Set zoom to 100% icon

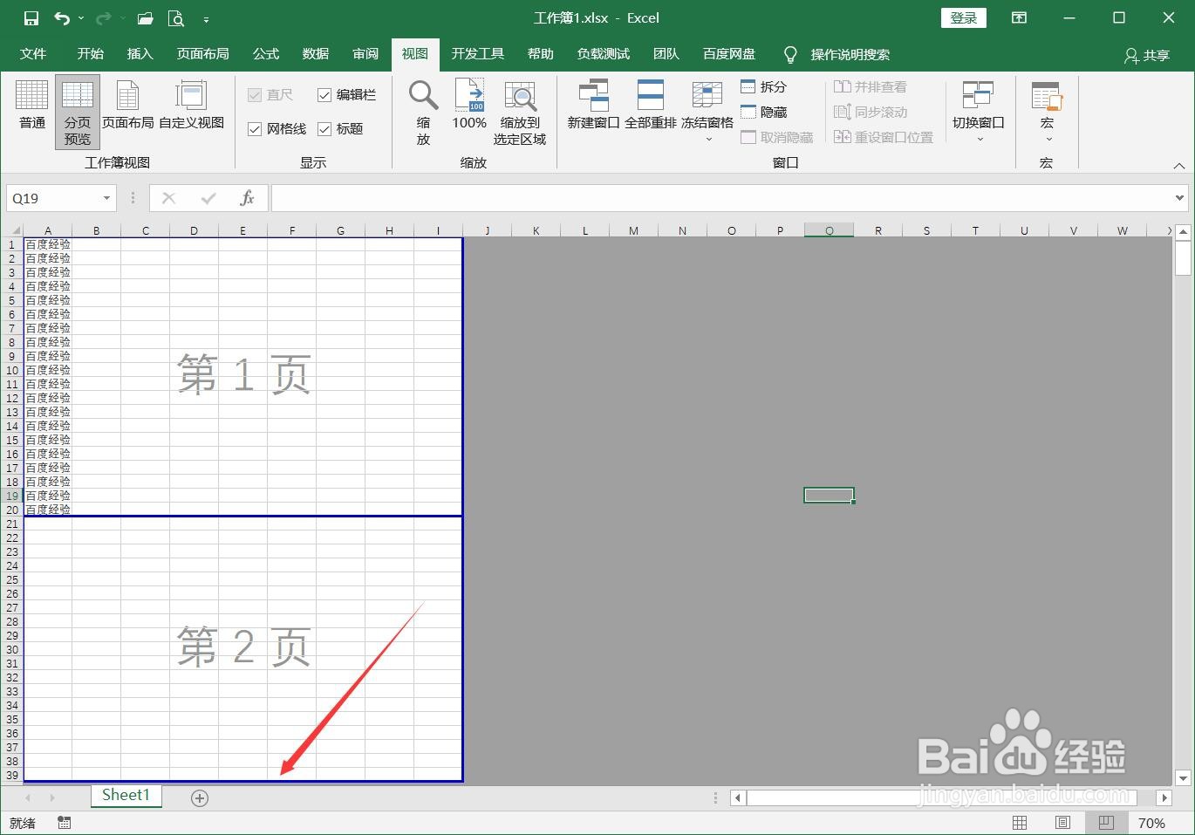pyautogui.click(x=469, y=106)
